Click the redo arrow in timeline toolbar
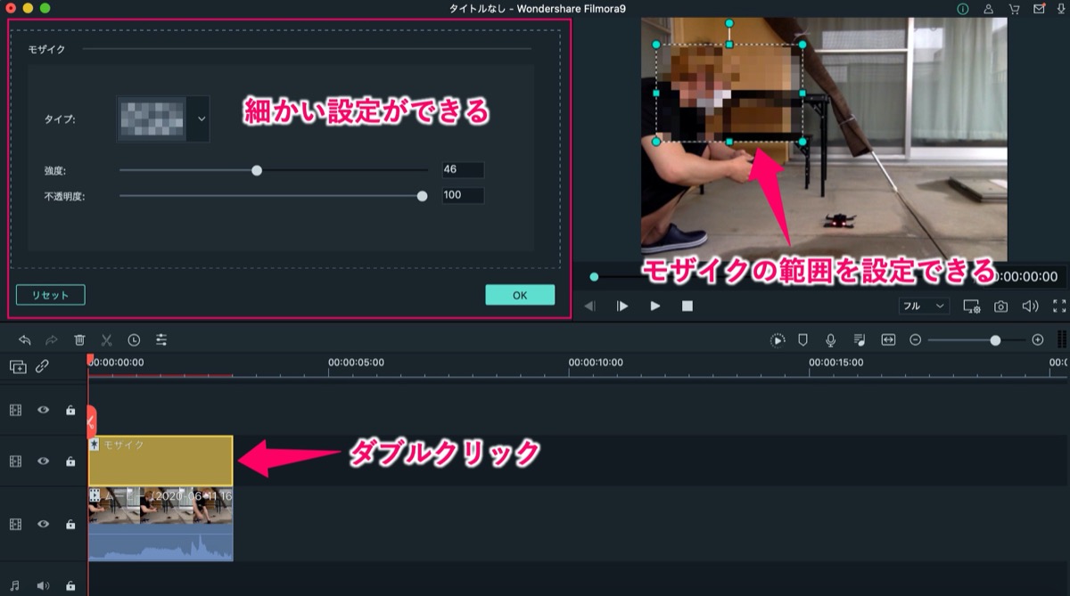Image resolution: width=1070 pixels, height=596 pixels. [52, 339]
